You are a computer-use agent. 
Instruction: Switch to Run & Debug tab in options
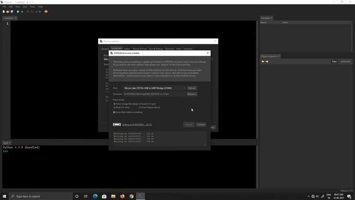tap(156, 49)
